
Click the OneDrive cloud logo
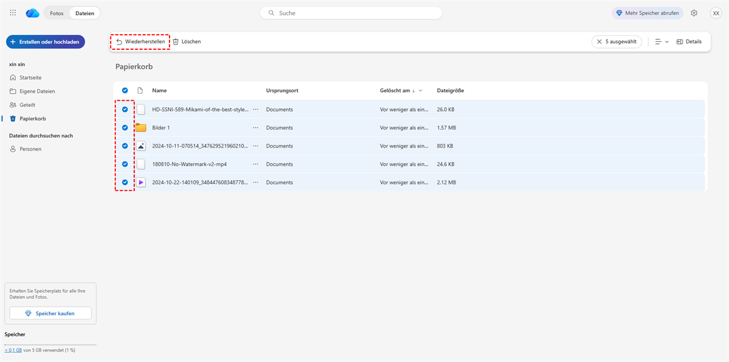32,13
